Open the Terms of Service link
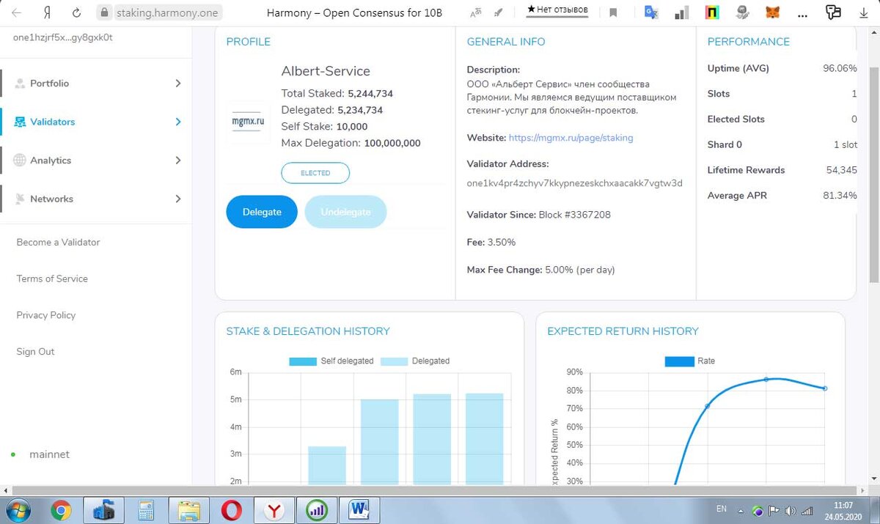Viewport: 880px width, 524px height. 52,278
